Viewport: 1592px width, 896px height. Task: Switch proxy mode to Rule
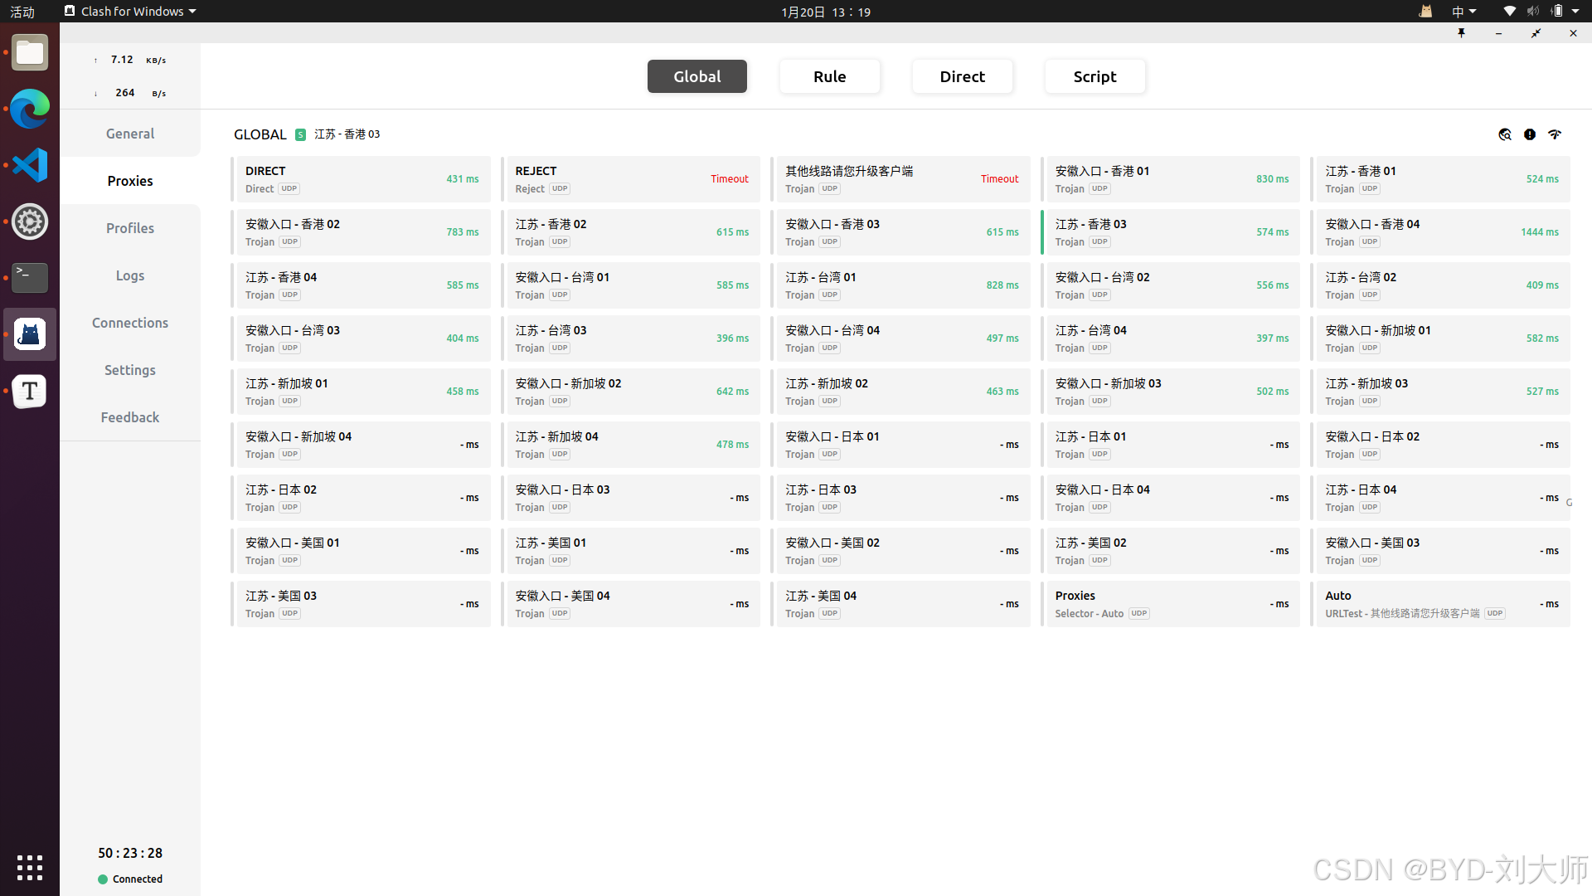click(x=829, y=76)
